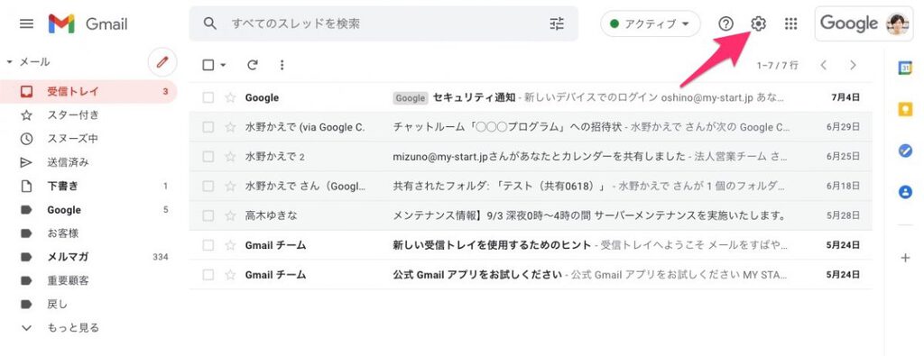This screenshot has height=356, width=924.
Task: Get add-ons with the plus icon
Action: (905, 258)
